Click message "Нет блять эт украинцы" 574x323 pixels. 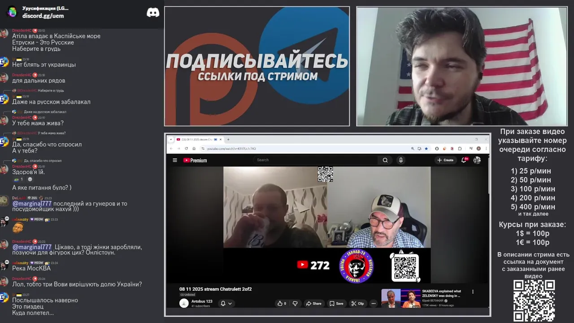(x=44, y=65)
